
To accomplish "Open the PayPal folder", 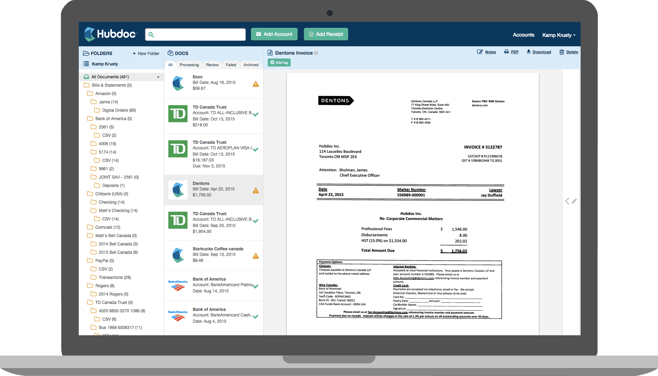I will click(x=101, y=261).
